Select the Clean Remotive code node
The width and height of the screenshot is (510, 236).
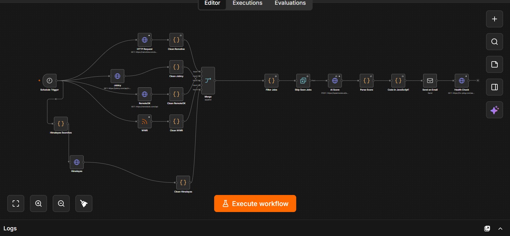click(x=176, y=40)
